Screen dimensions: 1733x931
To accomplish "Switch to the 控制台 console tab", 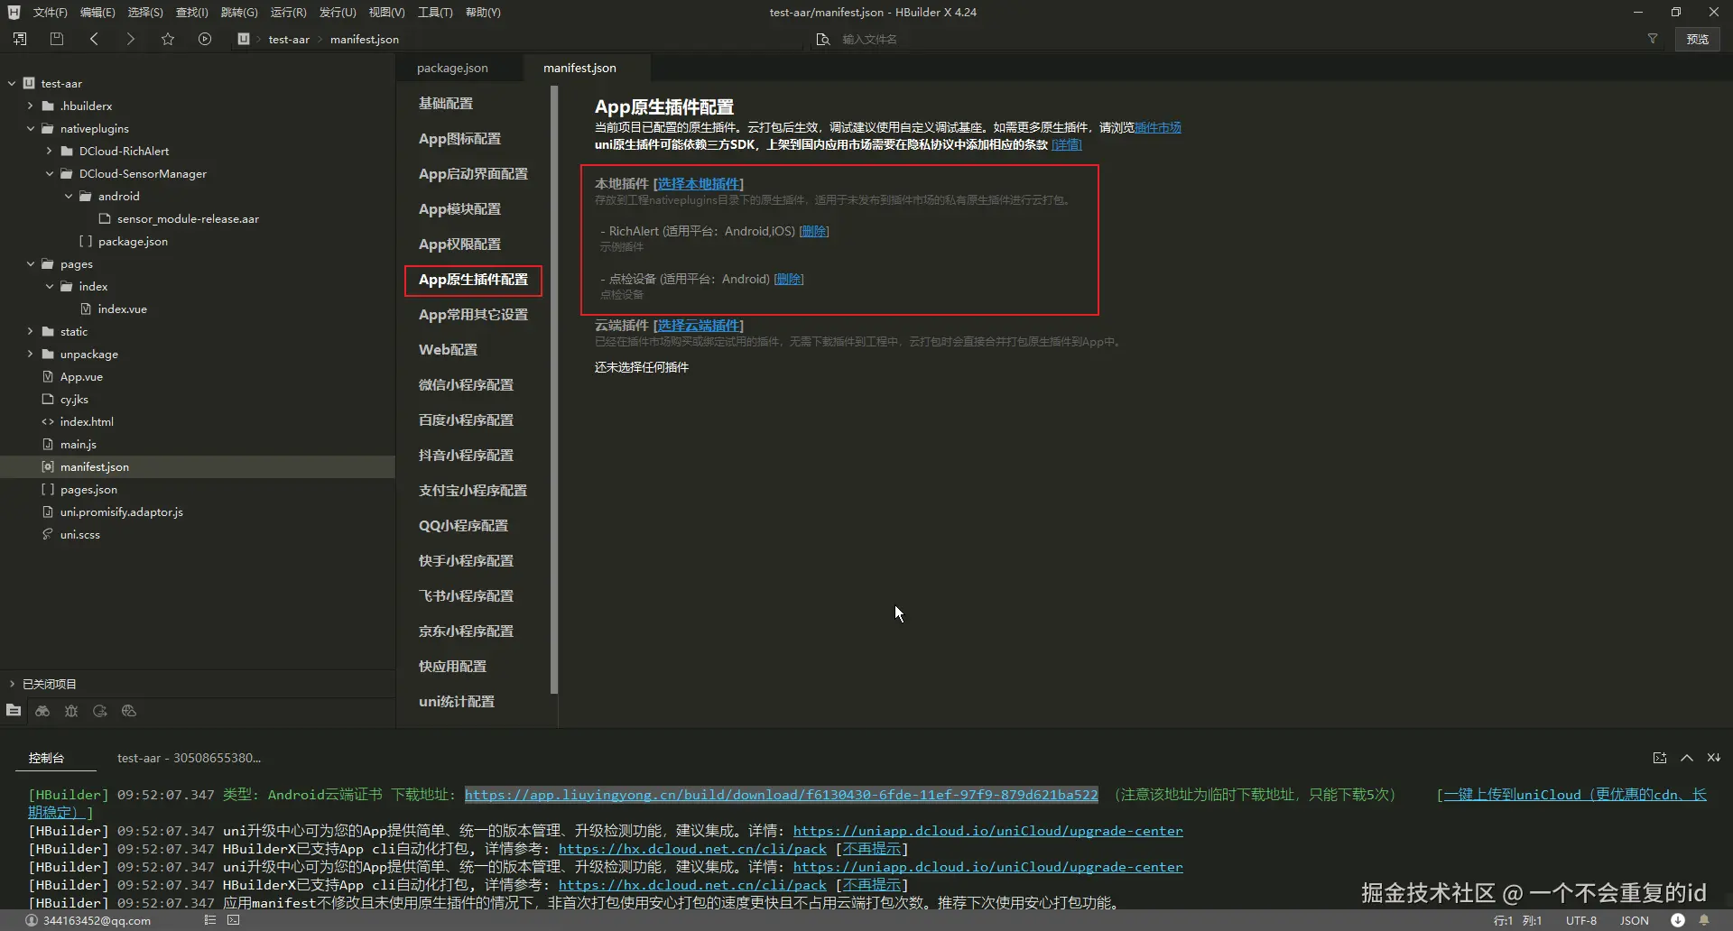I will (46, 758).
